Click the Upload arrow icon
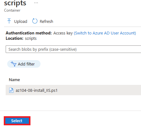This screenshot has width=141, height=130. (9, 21)
